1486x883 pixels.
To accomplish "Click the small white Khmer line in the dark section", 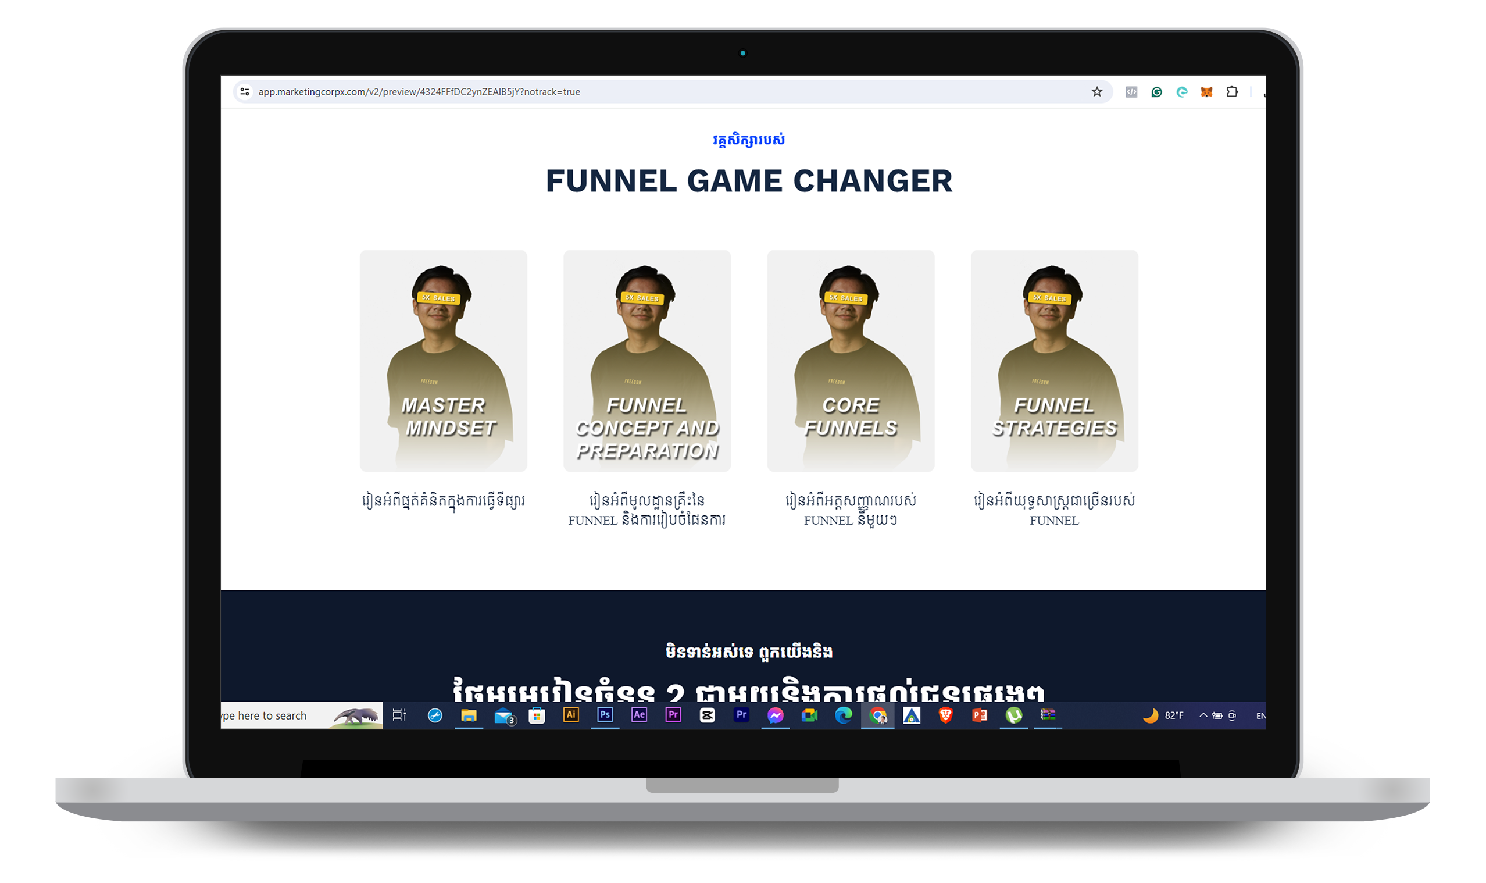I will click(x=749, y=651).
